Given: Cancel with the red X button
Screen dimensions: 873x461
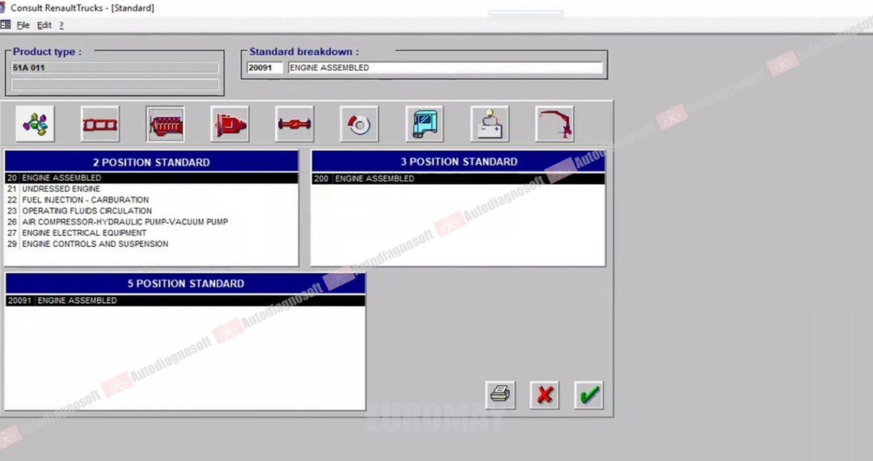Looking at the screenshot, I should click(x=545, y=395).
